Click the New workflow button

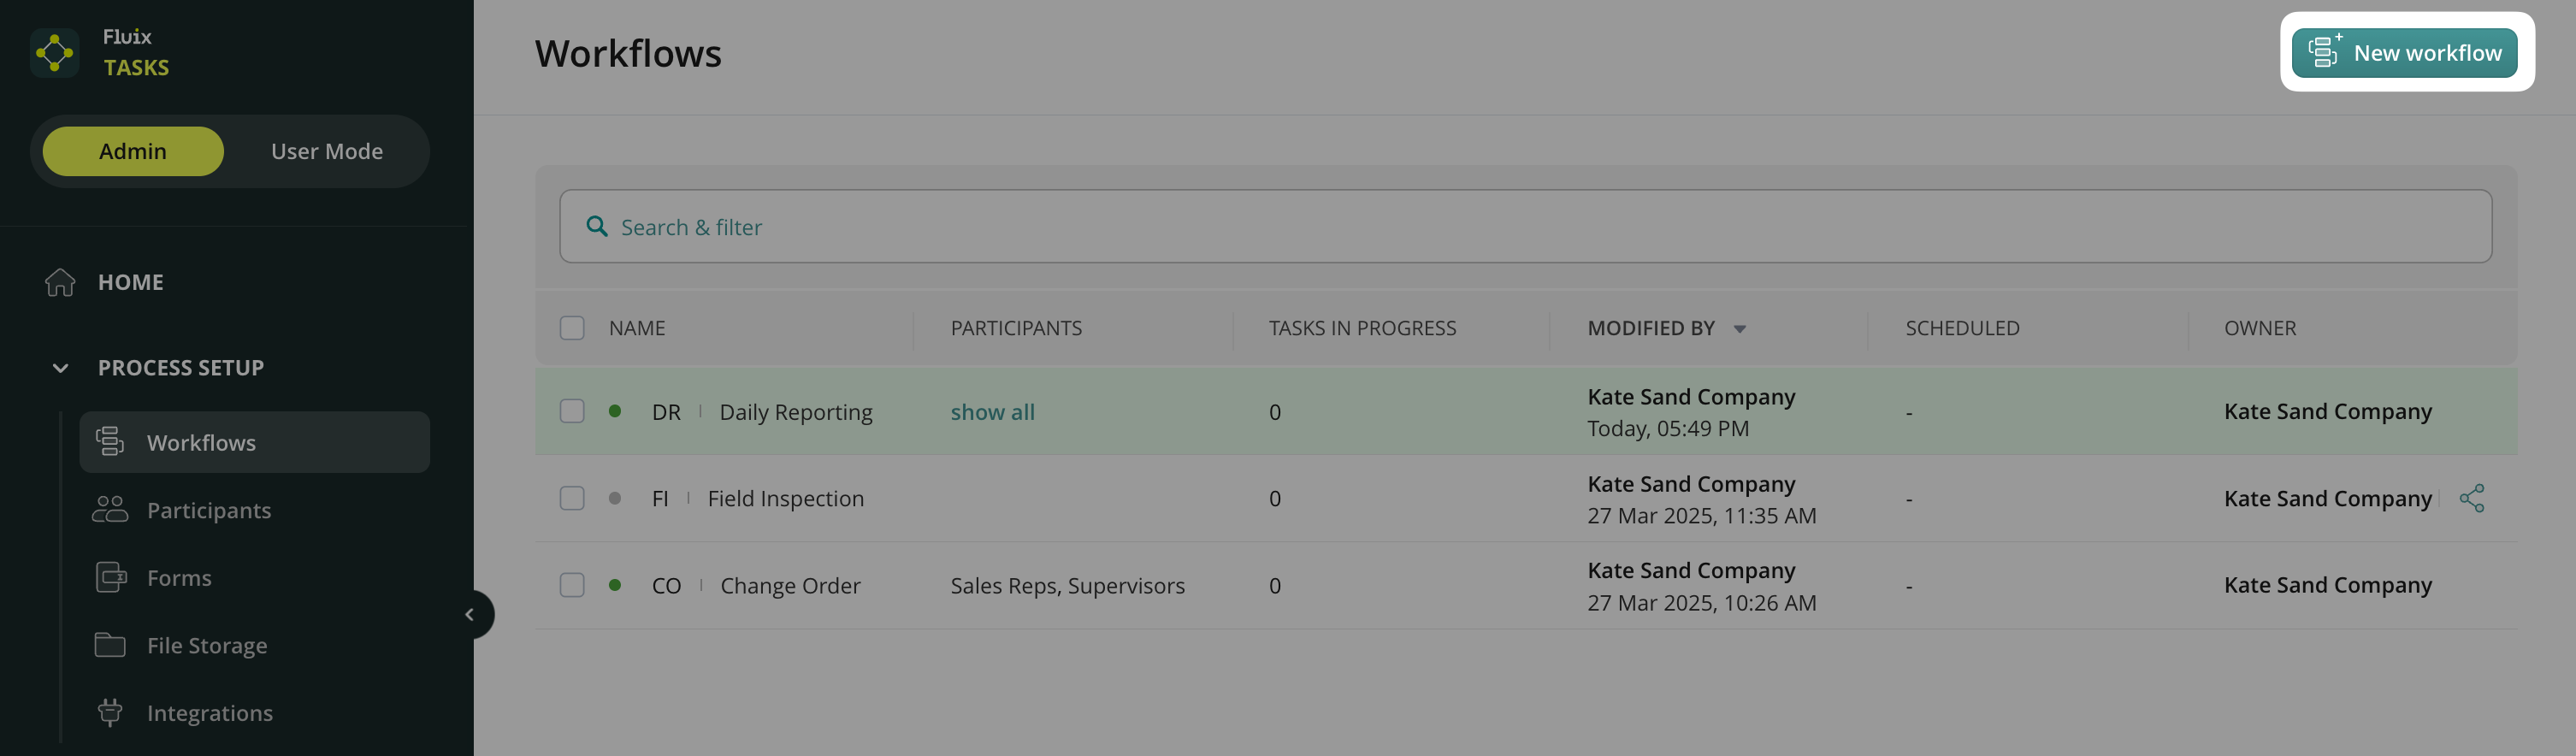[2405, 53]
